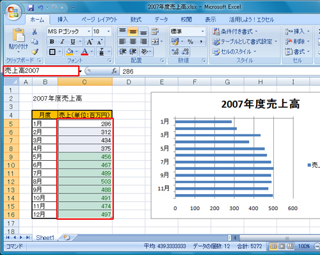320x255 pixels.
Task: Align text right
Action: pos(143,42)
